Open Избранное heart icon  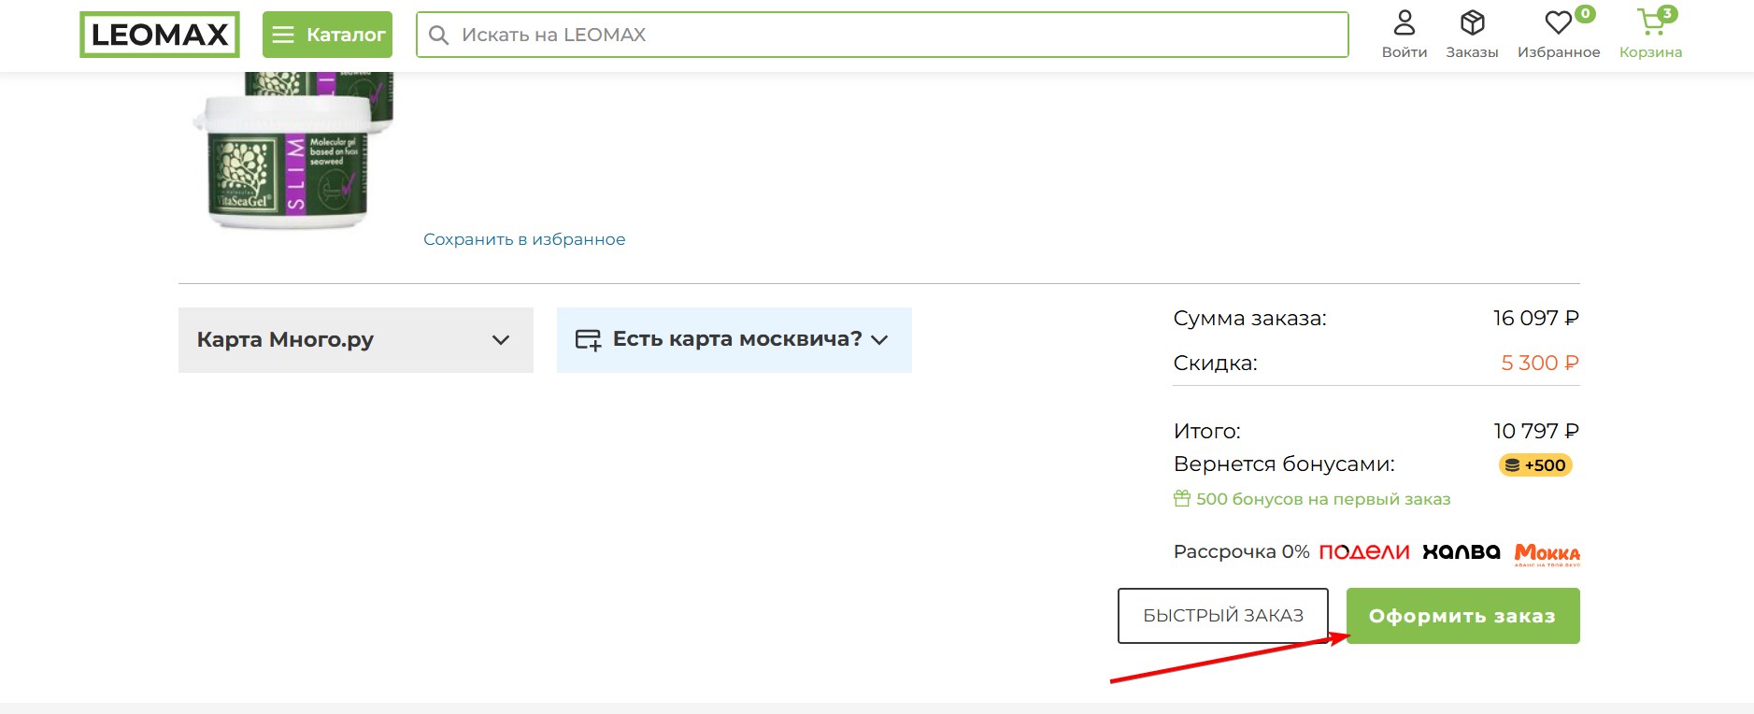[1559, 22]
